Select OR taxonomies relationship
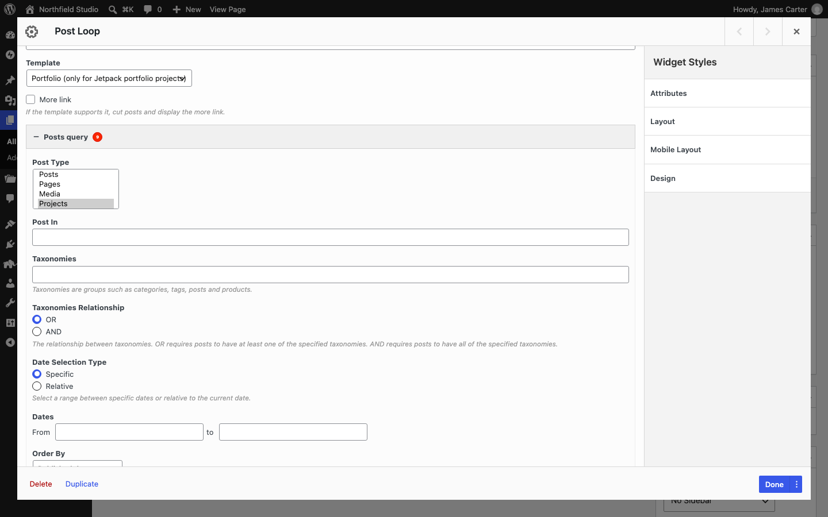Viewport: 828px width, 517px height. pos(37,319)
